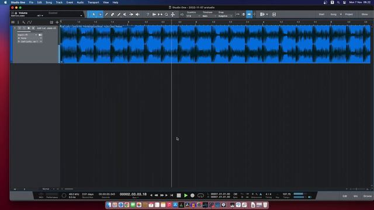Click the Play button in transport

click(x=186, y=195)
